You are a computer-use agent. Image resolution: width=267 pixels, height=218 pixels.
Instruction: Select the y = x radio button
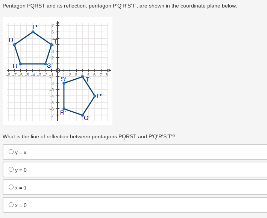[x=11, y=151]
